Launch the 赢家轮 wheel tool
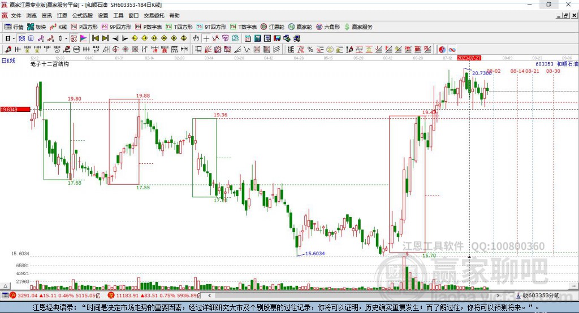The image size is (579, 313). pyautogui.click(x=300, y=27)
